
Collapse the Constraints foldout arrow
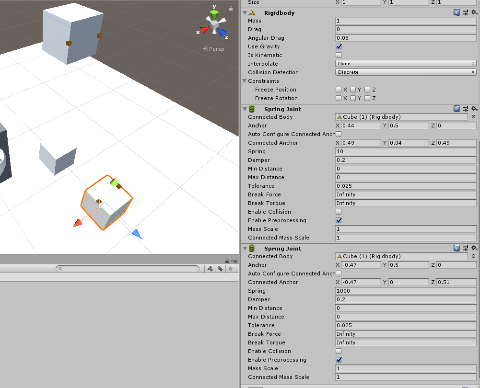click(245, 81)
